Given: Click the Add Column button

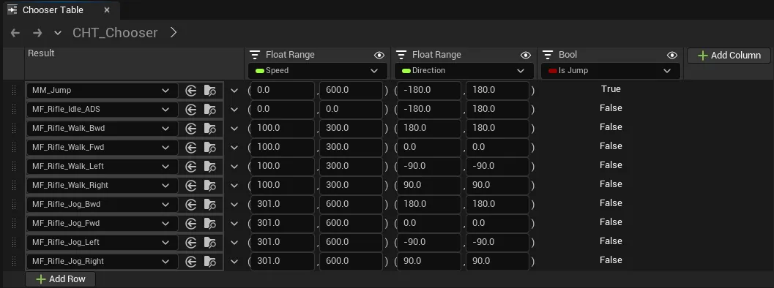Looking at the screenshot, I should 729,56.
